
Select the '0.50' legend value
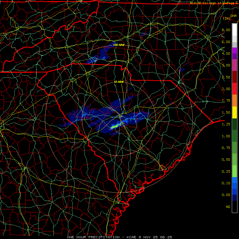[x=226, y=160]
